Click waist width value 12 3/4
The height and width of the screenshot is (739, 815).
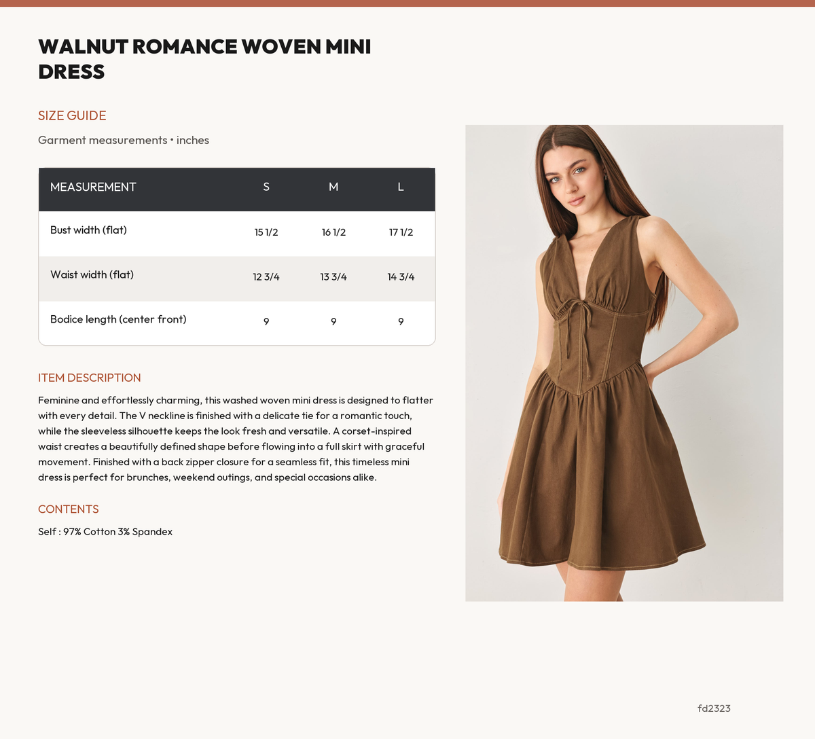[x=266, y=277]
